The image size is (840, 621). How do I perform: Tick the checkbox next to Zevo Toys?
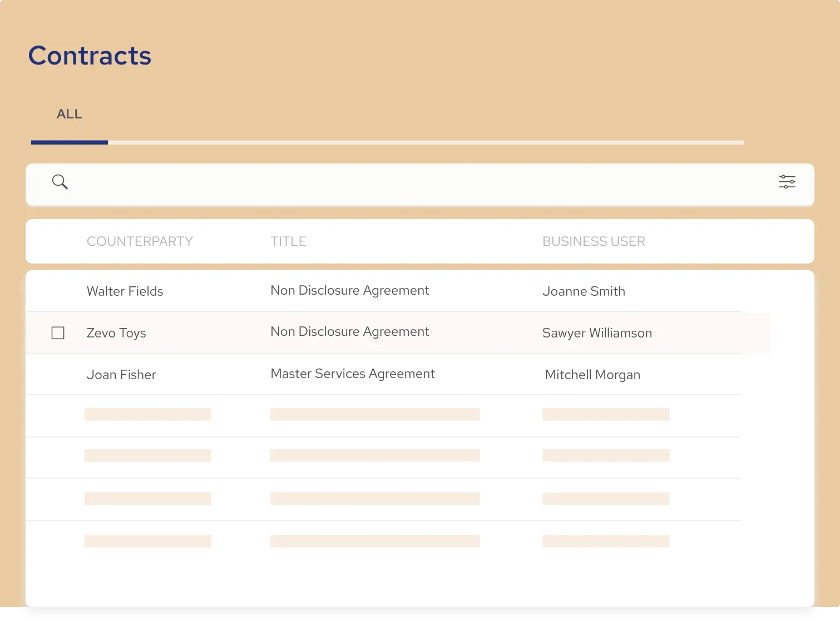coord(58,333)
